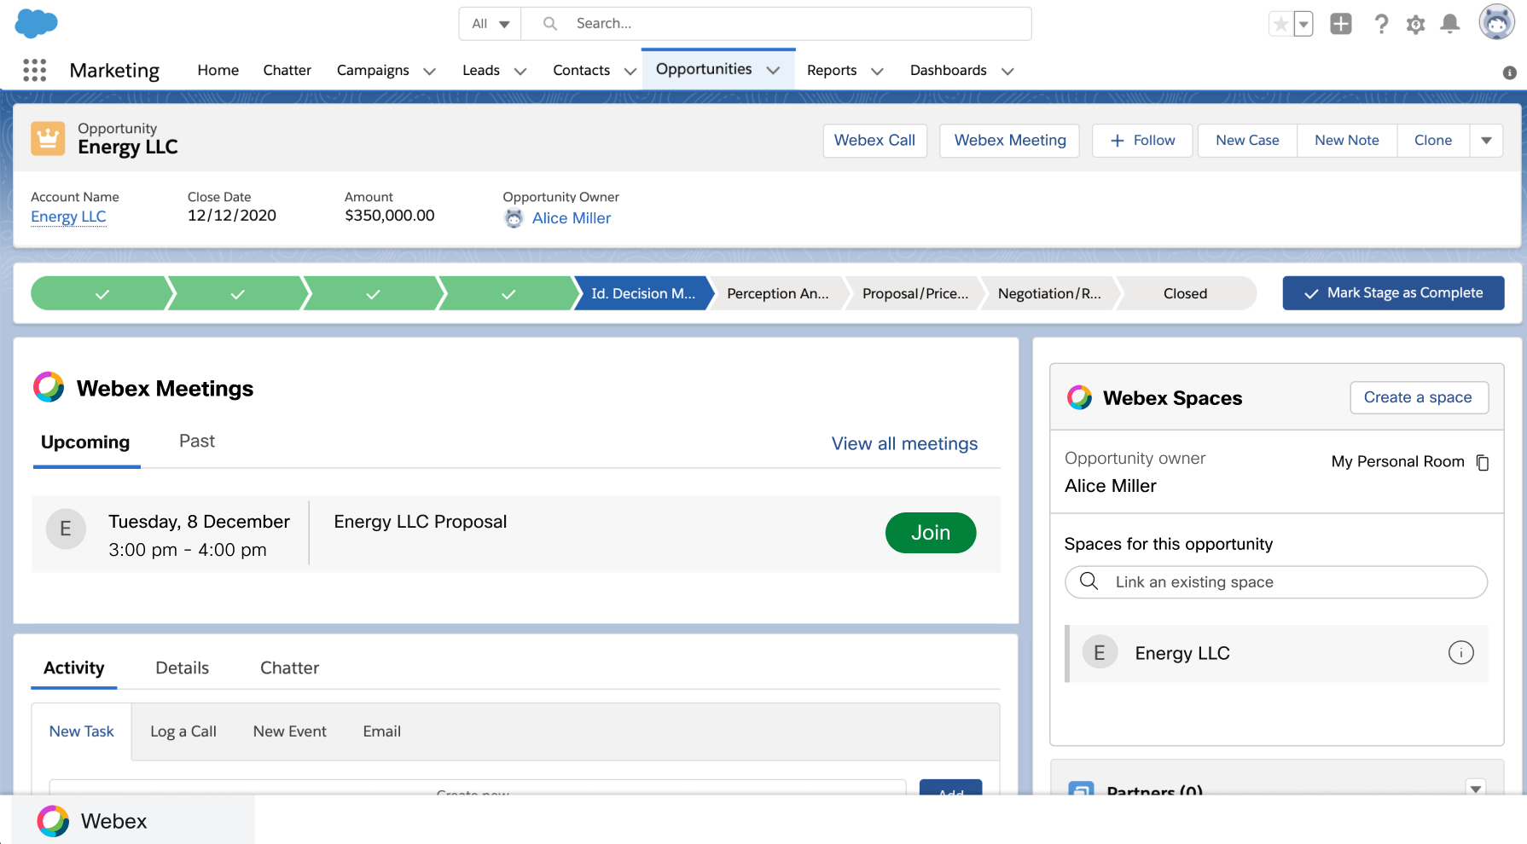This screenshot has width=1527, height=844.
Task: Open the Email activity tab
Action: coord(382,731)
